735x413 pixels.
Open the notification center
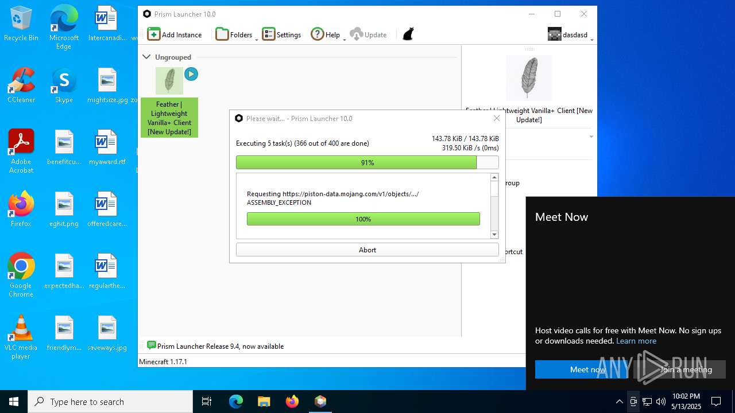pos(716,402)
